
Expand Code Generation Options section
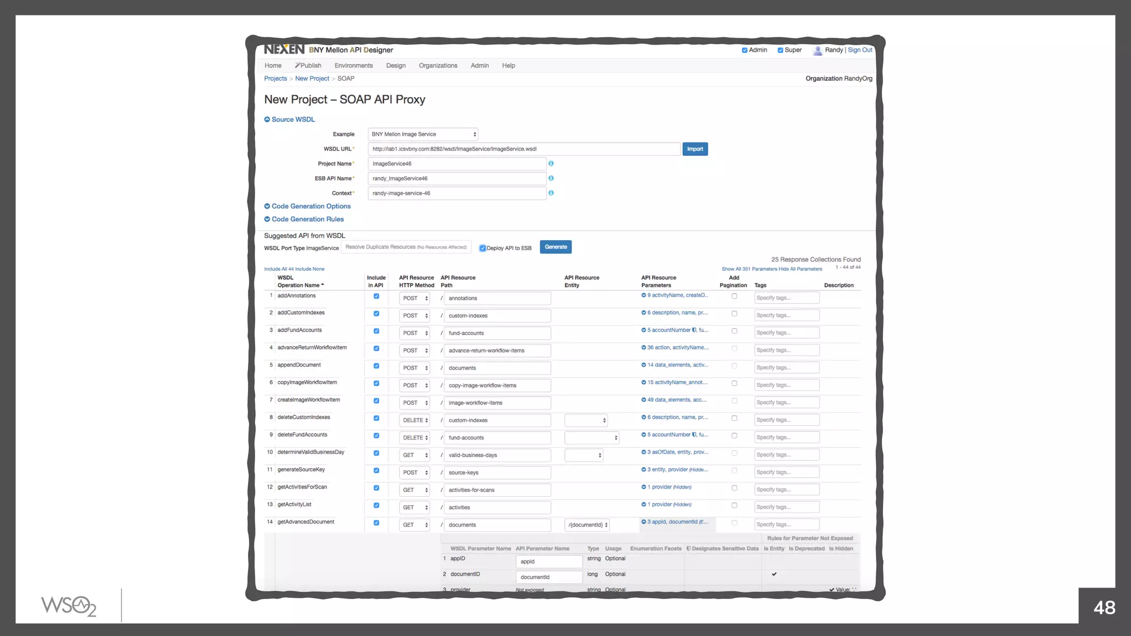coord(310,206)
